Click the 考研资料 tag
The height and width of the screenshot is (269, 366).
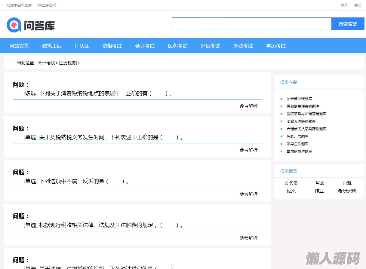coord(347,191)
